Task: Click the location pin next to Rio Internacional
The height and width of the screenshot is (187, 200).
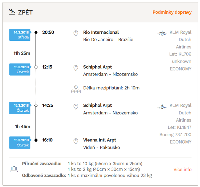Action: [x=76, y=33]
